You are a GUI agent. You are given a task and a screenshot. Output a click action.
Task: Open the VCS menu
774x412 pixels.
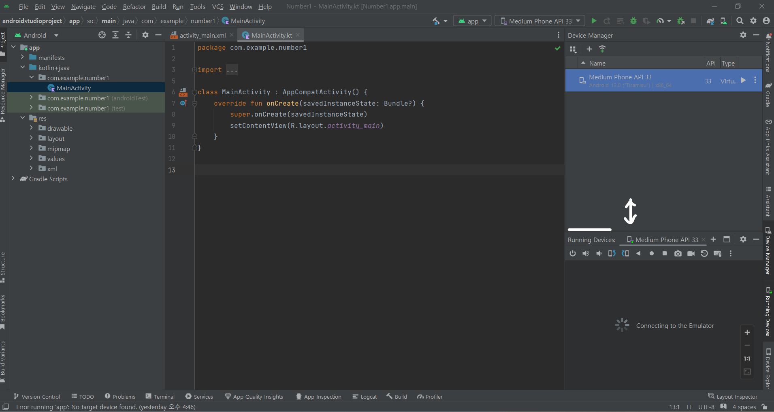[x=217, y=6]
